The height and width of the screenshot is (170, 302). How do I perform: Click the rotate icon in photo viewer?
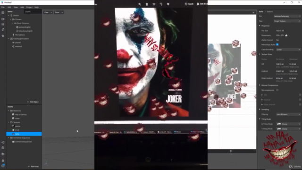161,4
